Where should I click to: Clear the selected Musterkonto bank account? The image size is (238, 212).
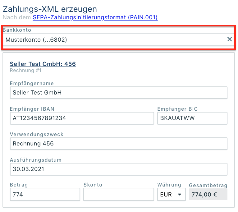click(230, 39)
